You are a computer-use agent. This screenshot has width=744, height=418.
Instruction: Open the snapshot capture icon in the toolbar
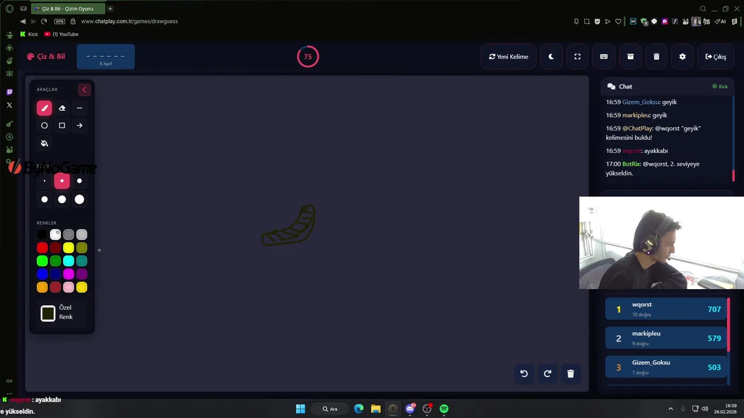587,21
